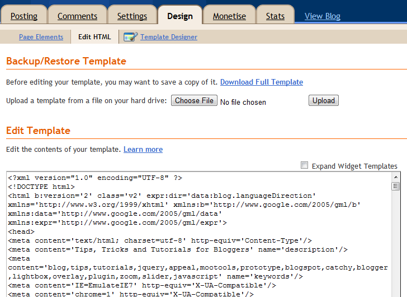Viewport: 407px width, 297px height.
Task: Click the Template Designer icon
Action: point(130,37)
